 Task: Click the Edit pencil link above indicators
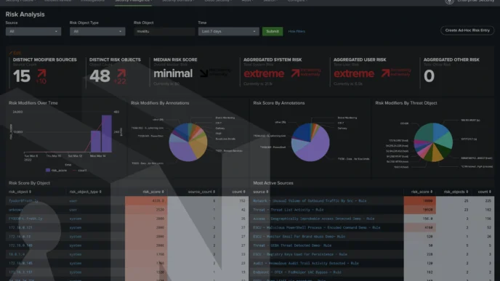coord(15,52)
